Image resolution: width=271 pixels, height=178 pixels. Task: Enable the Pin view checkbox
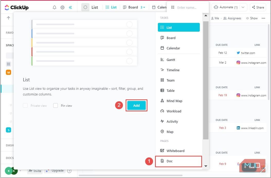pos(56,105)
